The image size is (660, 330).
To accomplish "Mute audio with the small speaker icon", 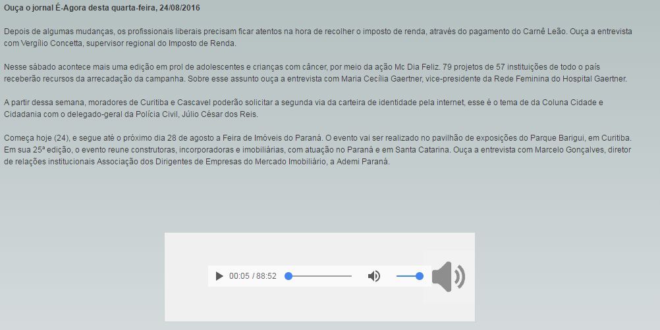I will 373,276.
